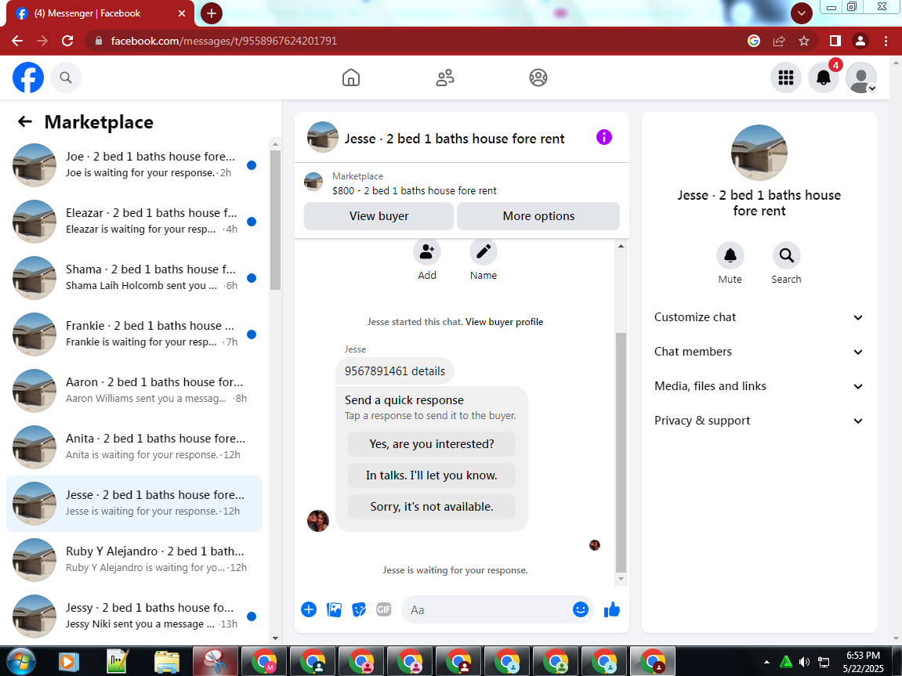Click the volume speaker tray icon
Viewport: 902px width, 676px height.
tap(804, 662)
